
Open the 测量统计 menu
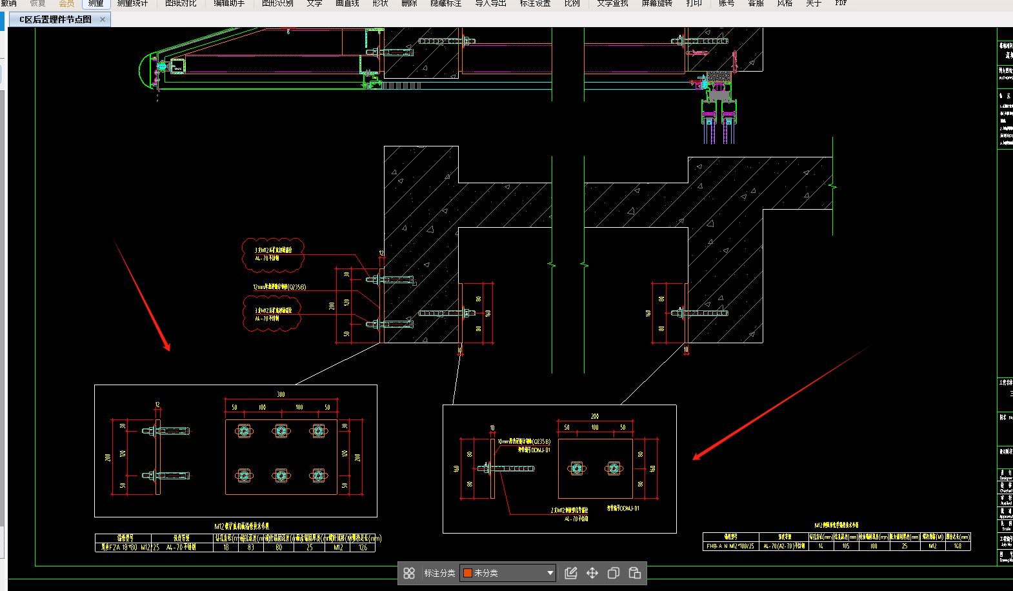point(132,3)
